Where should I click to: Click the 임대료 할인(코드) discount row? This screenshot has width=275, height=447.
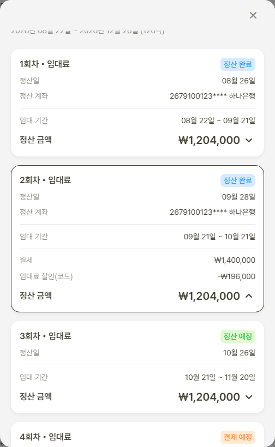coord(137,276)
